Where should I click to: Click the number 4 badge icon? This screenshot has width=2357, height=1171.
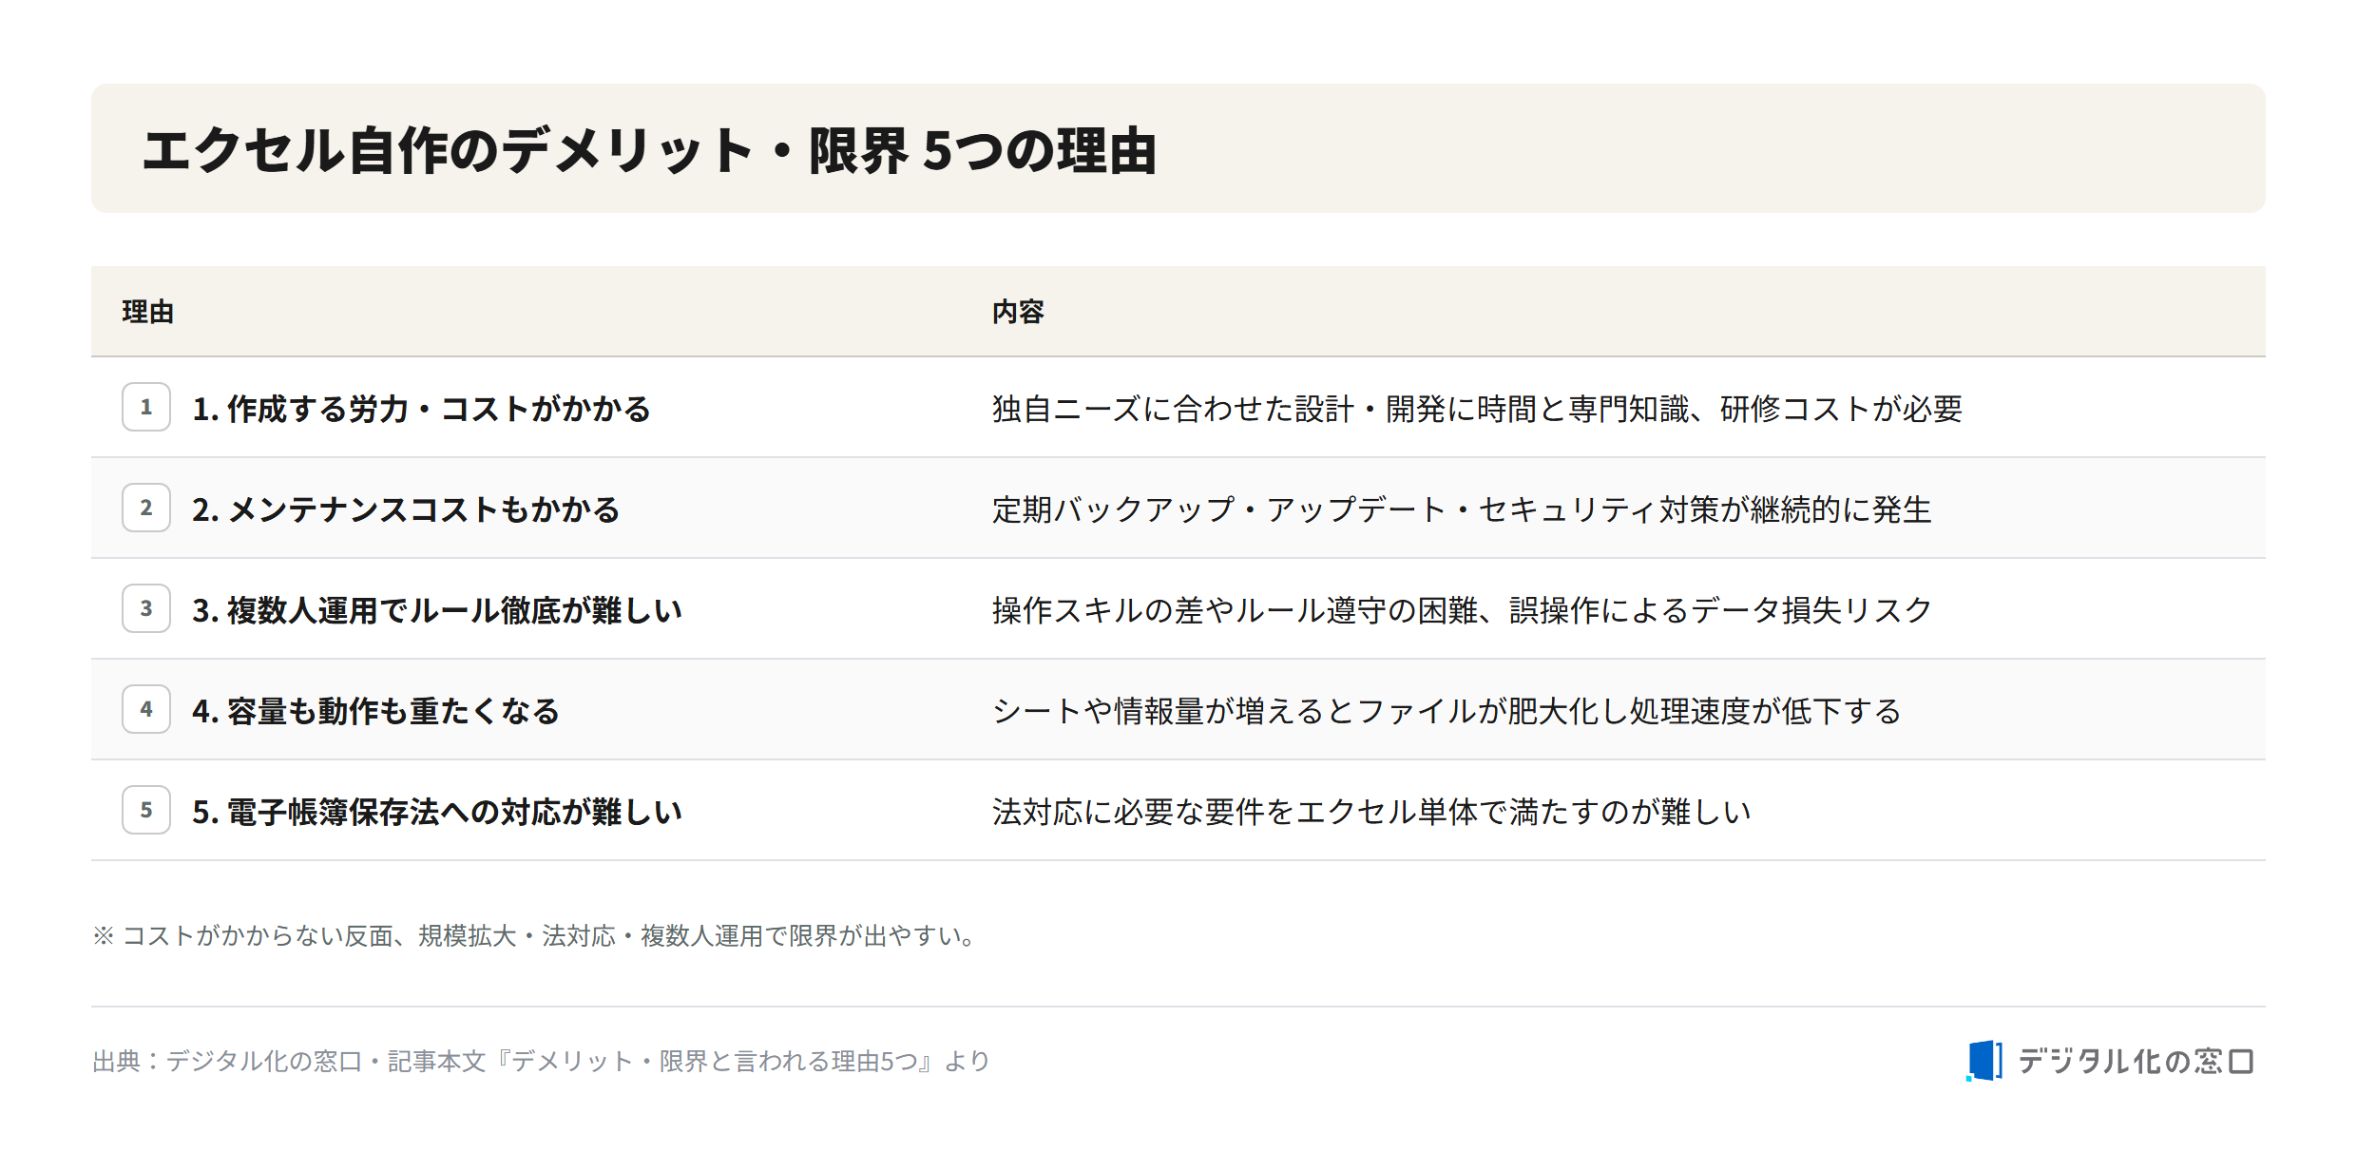[x=146, y=709]
